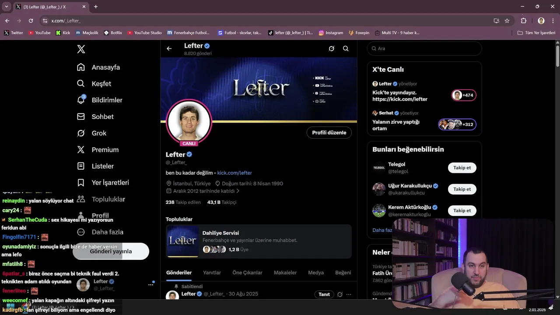Click the back arrow on profile header
This screenshot has width=560, height=315.
point(169,49)
